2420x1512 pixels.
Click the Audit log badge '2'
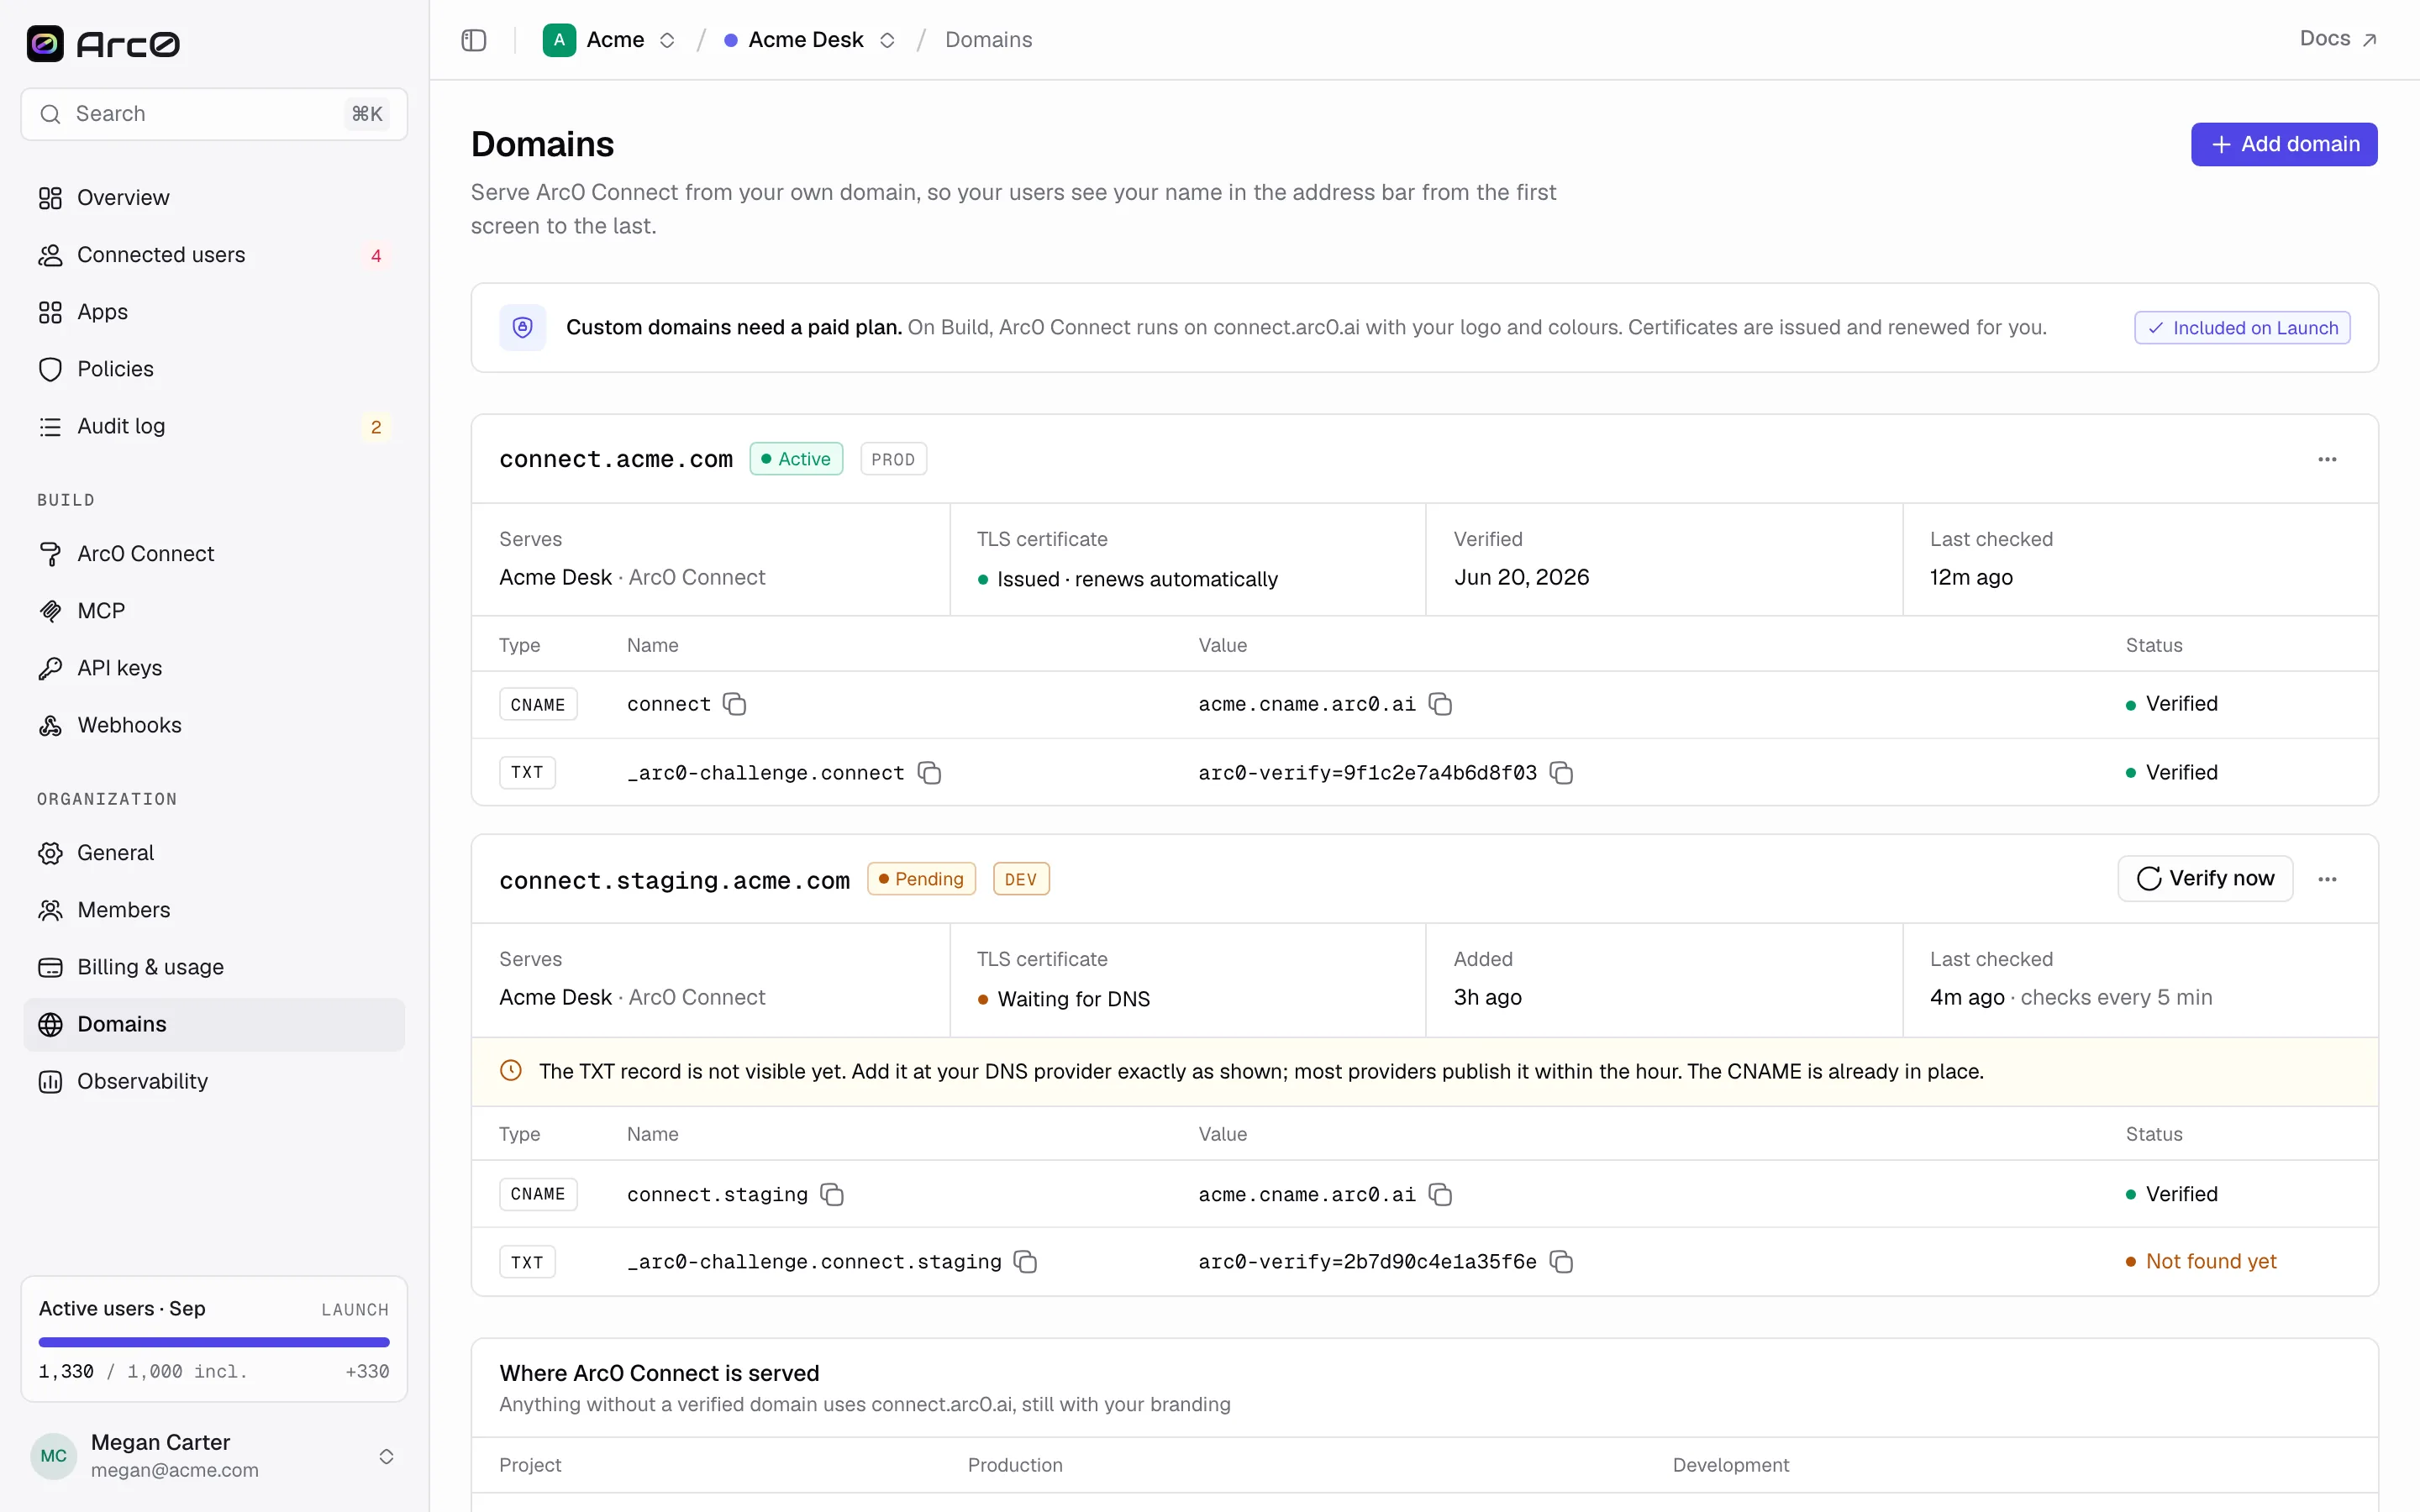(376, 427)
